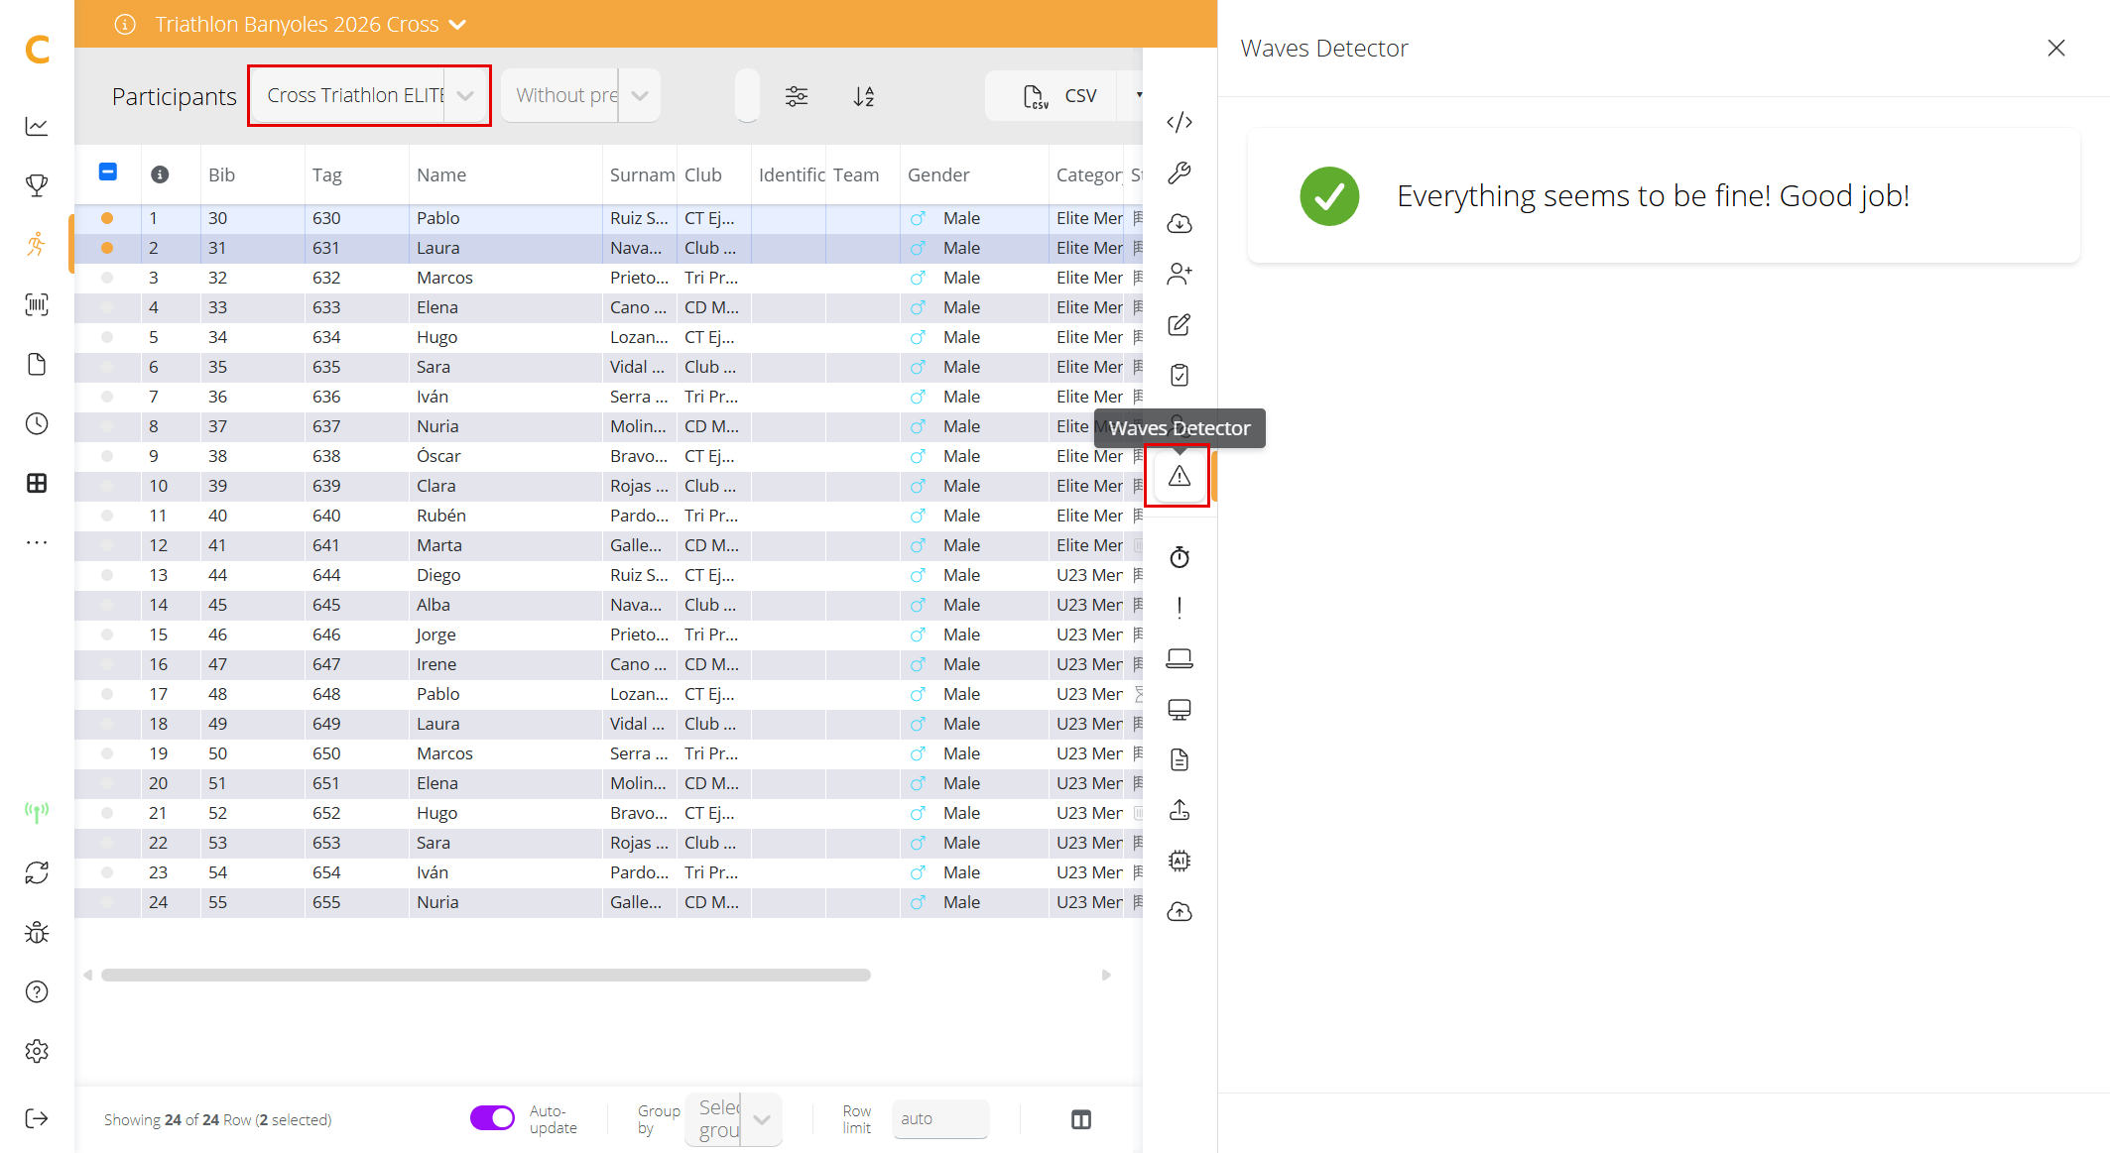Screen dimensions: 2110x1153
Task: Toggle the Auto-update switch
Action: pos(492,1118)
